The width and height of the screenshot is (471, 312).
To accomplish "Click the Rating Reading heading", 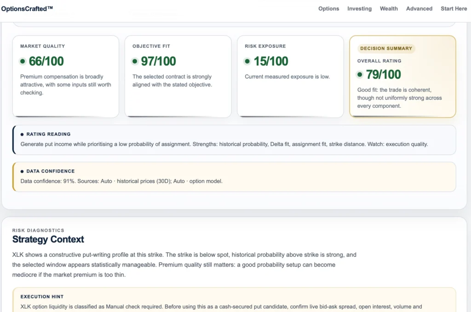I will pyautogui.click(x=48, y=134).
